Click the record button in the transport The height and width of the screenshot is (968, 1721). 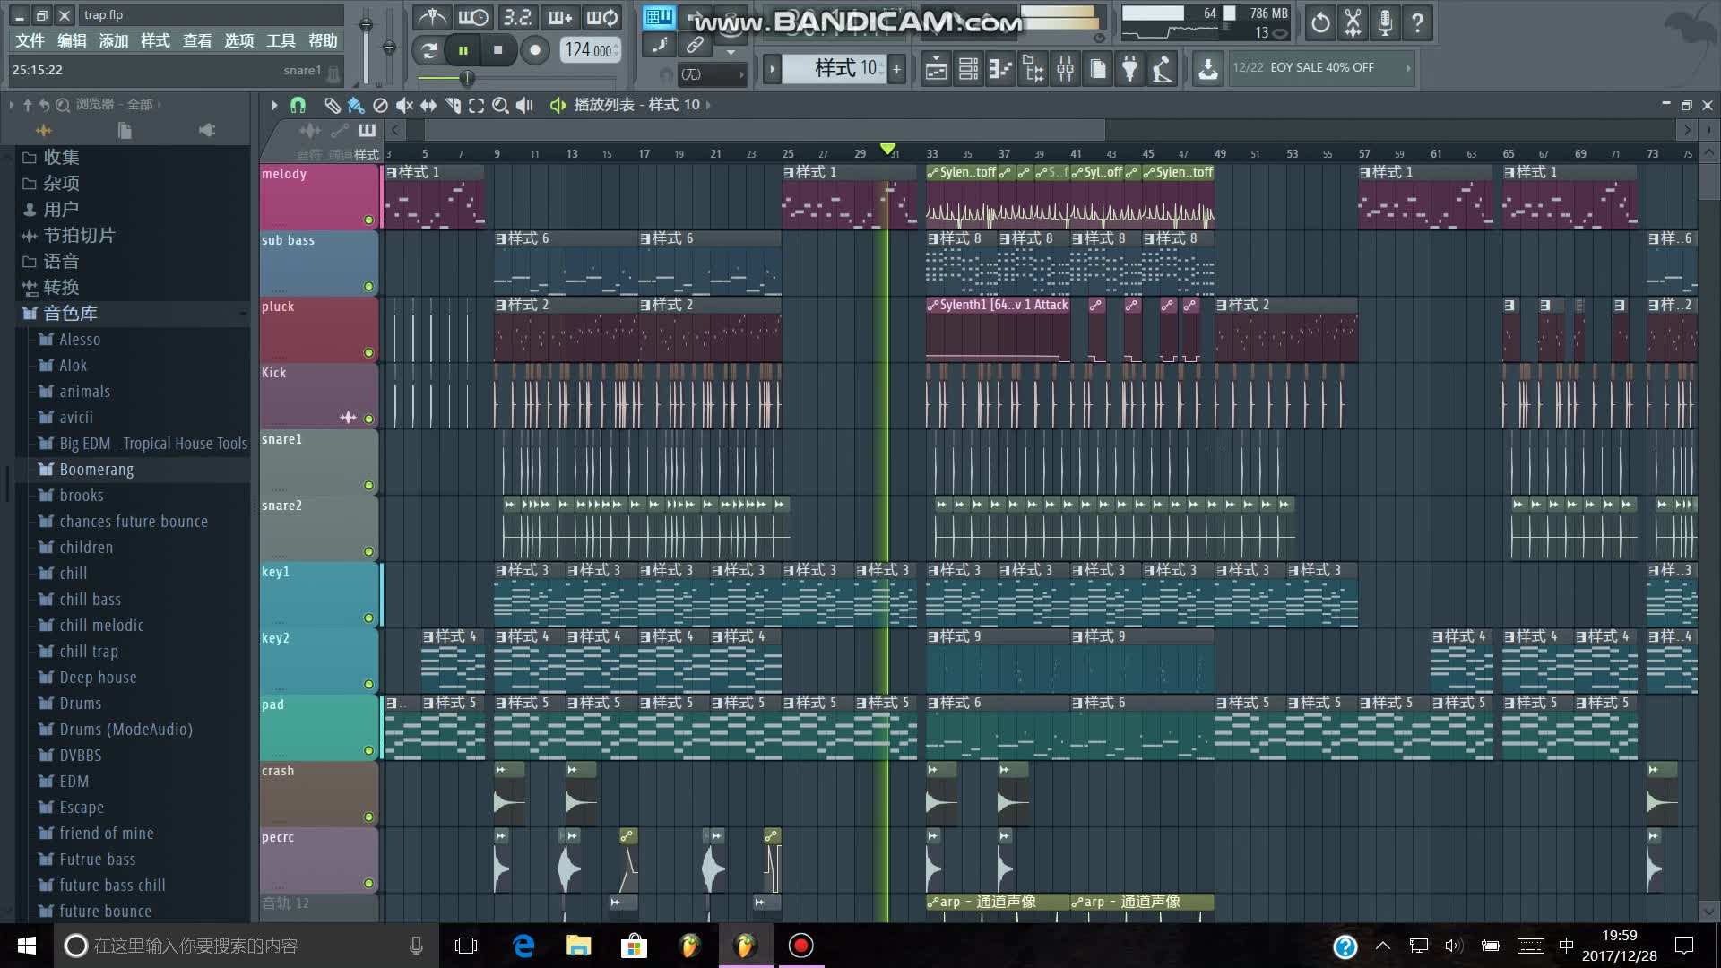pyautogui.click(x=535, y=51)
